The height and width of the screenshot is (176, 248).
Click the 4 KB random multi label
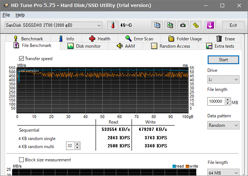(x=36, y=147)
